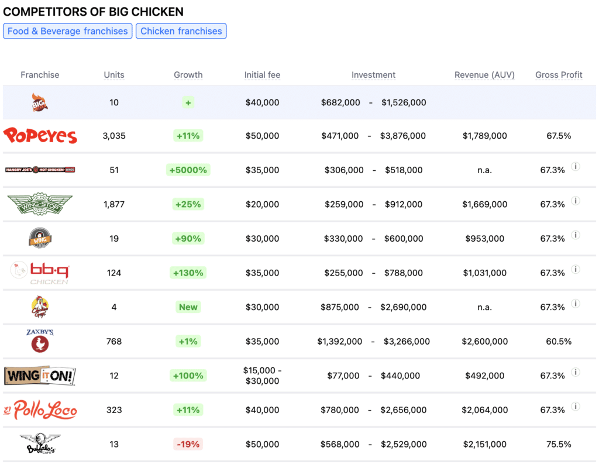The height and width of the screenshot is (468, 599).
Task: Click the +130% growth badge
Action: tap(188, 273)
